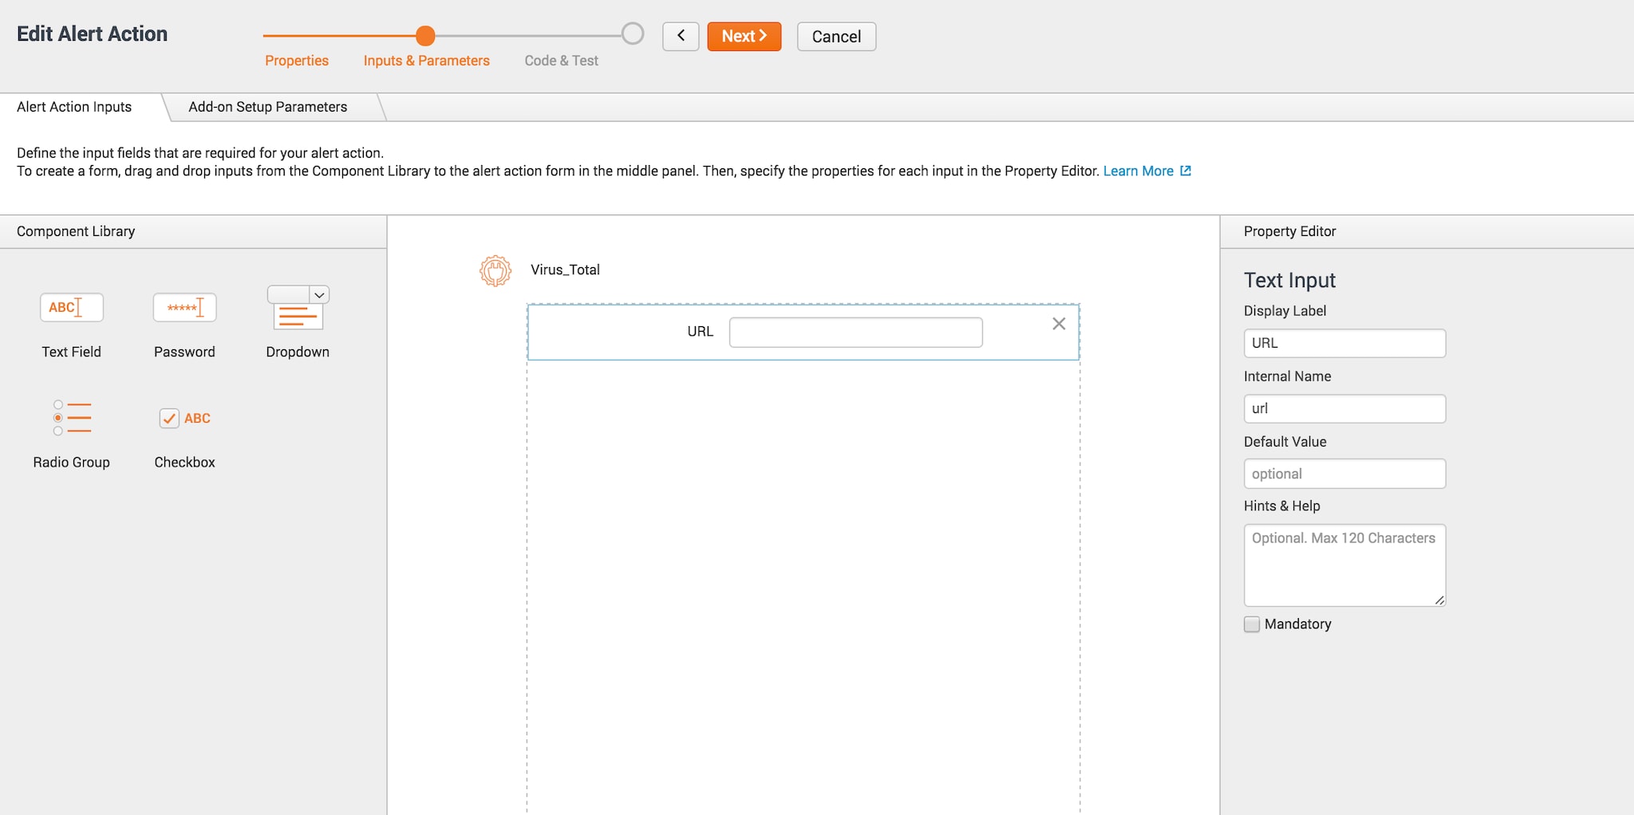Click the URL text box in form
The image size is (1634, 815).
point(855,332)
